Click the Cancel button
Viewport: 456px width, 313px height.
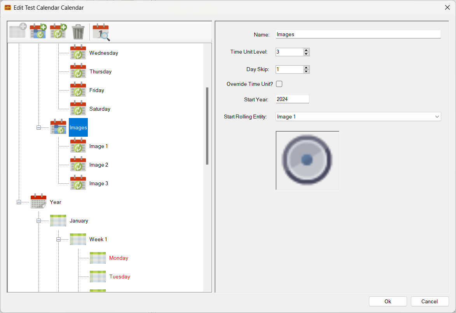430,301
